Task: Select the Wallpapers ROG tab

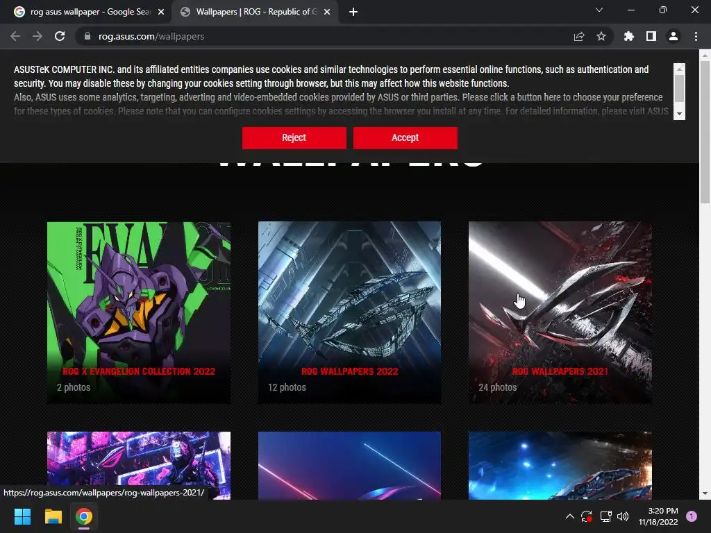Action: [x=256, y=12]
